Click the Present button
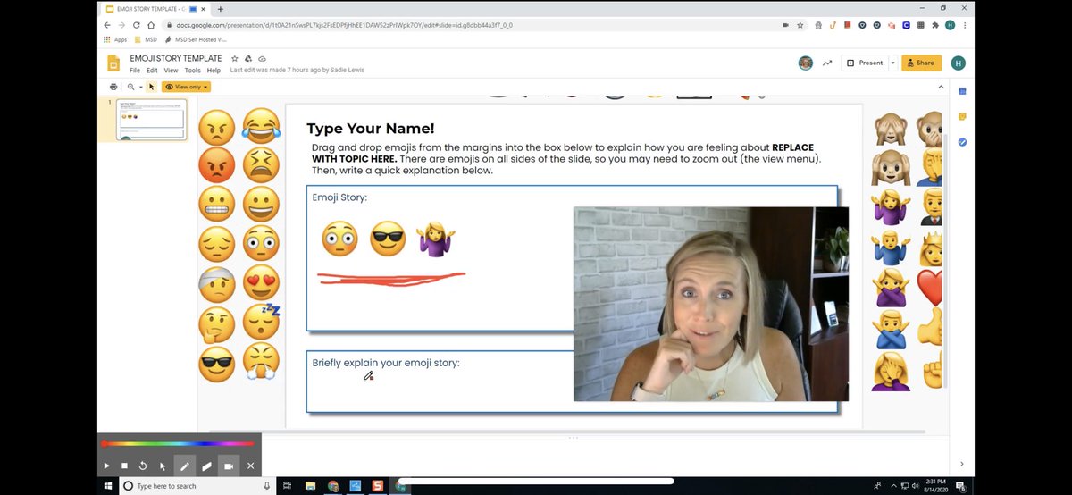Image resolution: width=1072 pixels, height=495 pixels. [x=865, y=63]
